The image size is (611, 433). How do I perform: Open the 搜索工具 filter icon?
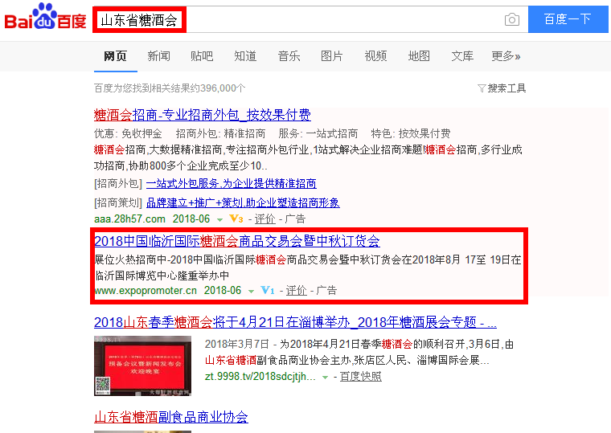pyautogui.click(x=482, y=88)
